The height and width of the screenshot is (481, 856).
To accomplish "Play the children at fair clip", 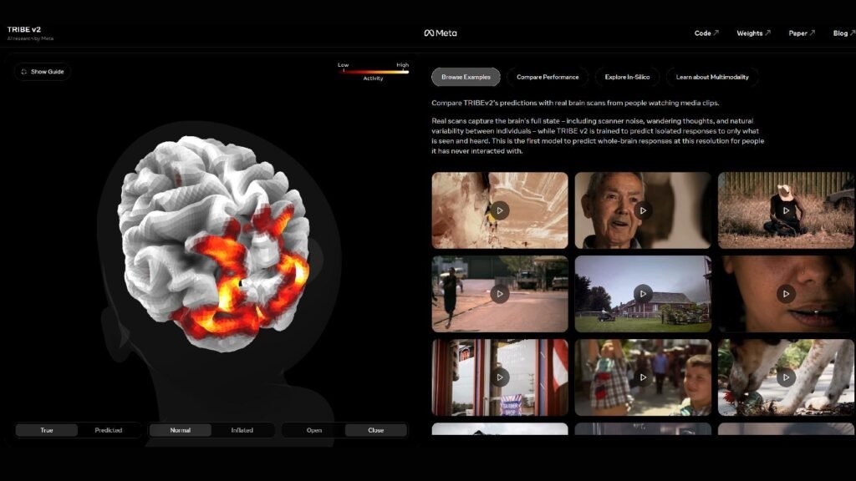I will [x=642, y=377].
